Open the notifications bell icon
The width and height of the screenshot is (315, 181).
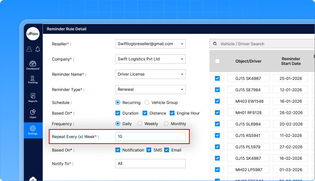pos(37,49)
